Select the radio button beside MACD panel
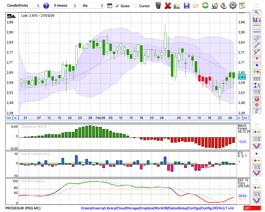The height and width of the screenshot is (212, 265). click(x=257, y=125)
